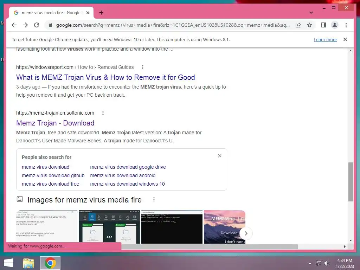The width and height of the screenshot is (360, 270).
Task: Open File Explorer from taskbar
Action: point(28,263)
